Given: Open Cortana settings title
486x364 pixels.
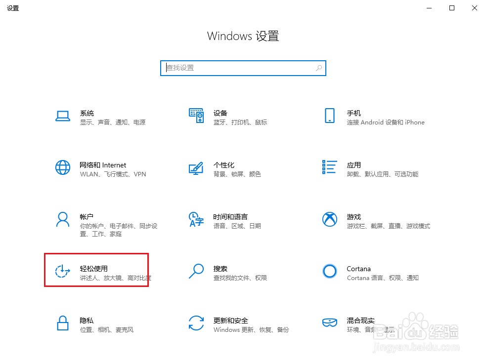Looking at the screenshot, I should point(358,269).
